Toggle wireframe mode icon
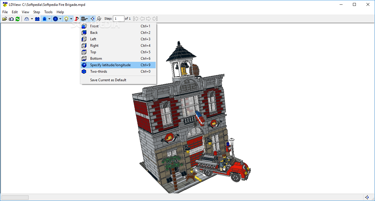 point(27,19)
